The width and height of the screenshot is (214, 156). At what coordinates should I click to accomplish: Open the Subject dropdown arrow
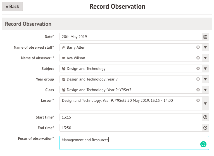click(x=205, y=68)
